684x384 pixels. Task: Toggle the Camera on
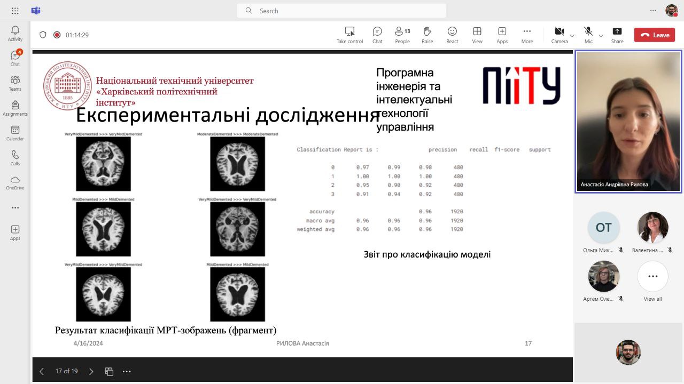click(559, 35)
